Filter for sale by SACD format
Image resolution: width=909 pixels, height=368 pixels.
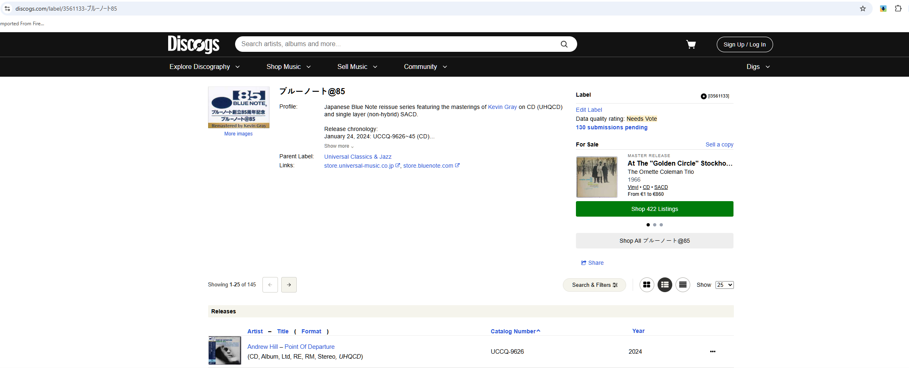pos(661,187)
